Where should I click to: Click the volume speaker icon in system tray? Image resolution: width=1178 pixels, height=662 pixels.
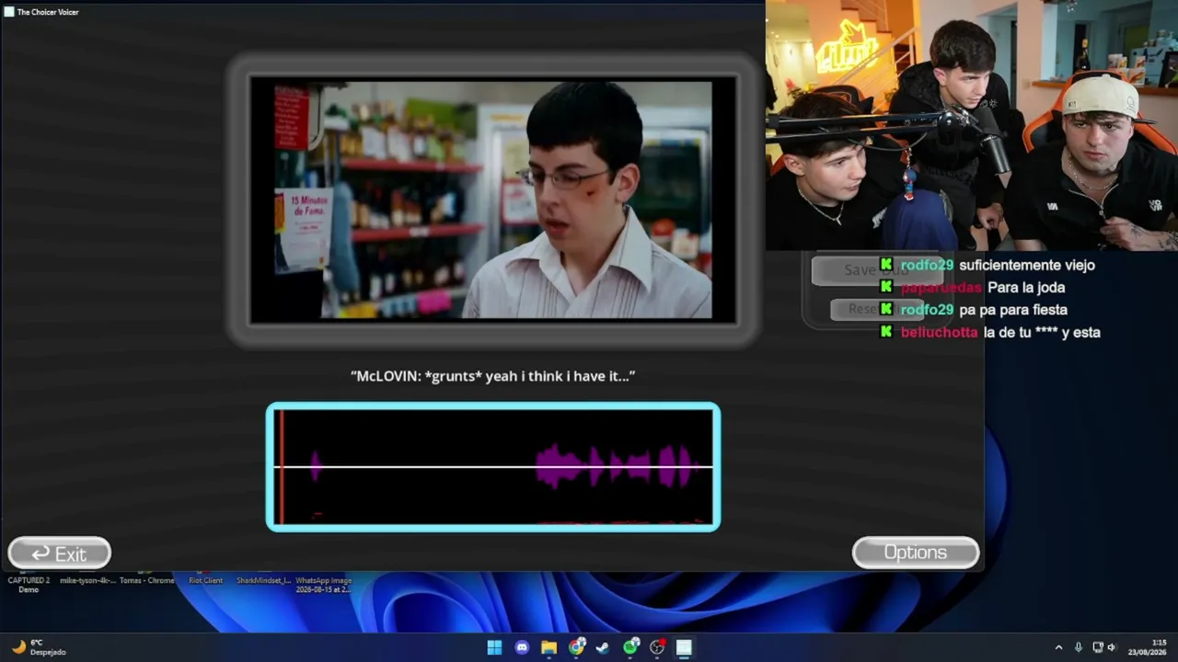point(1112,647)
